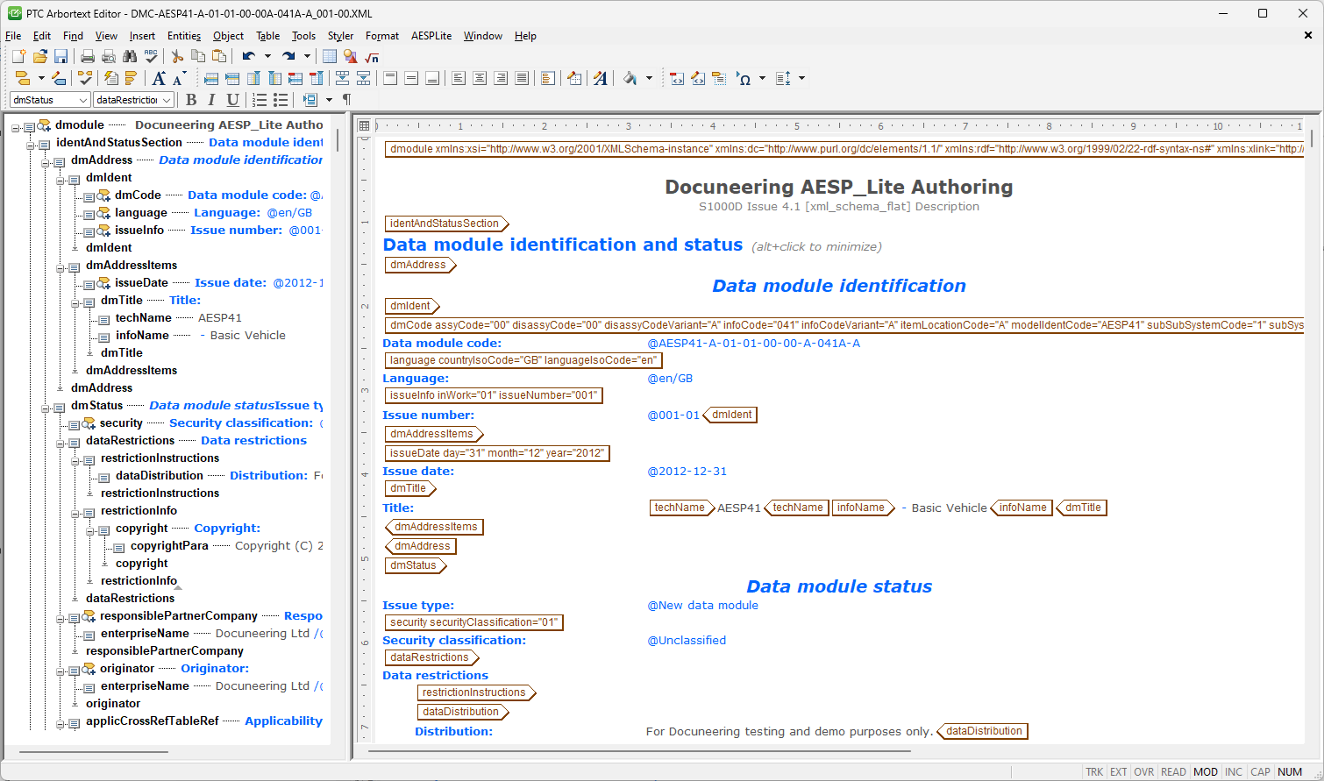Toggle cell vertical align top

point(390,78)
